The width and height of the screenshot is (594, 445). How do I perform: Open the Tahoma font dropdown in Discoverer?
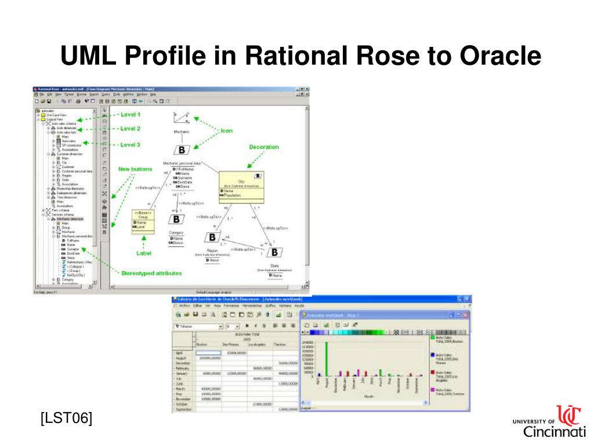point(220,327)
